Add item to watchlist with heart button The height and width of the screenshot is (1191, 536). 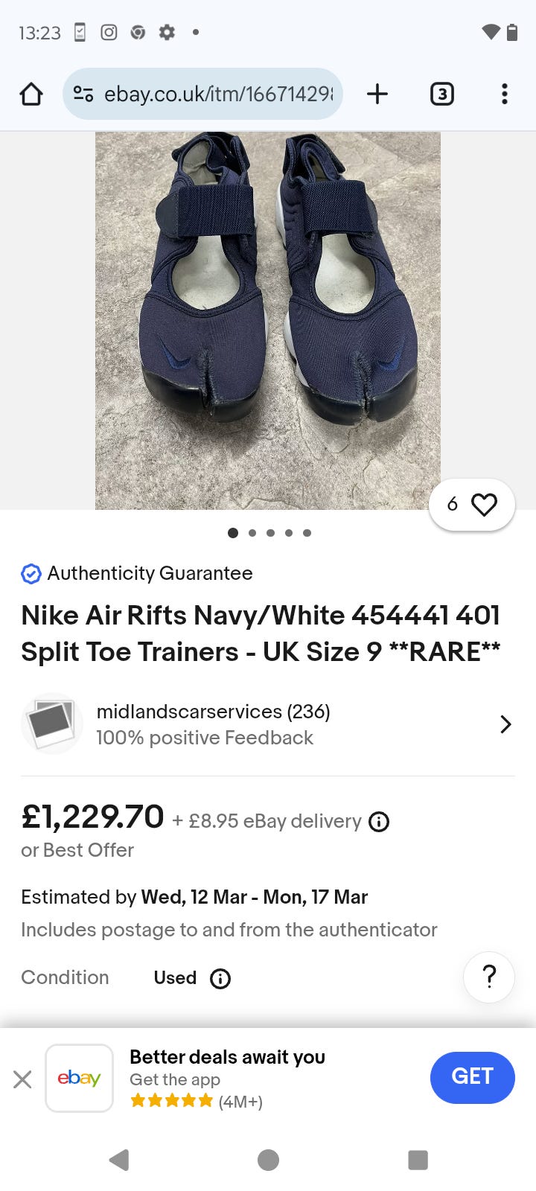pos(472,505)
